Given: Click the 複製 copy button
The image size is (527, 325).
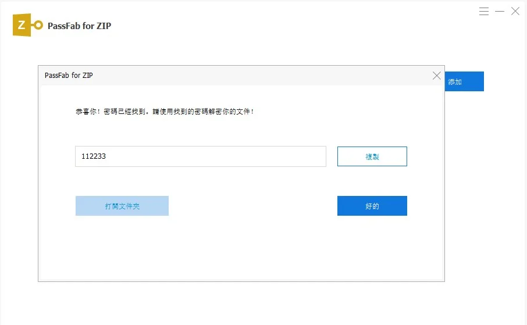Looking at the screenshot, I should point(372,156).
